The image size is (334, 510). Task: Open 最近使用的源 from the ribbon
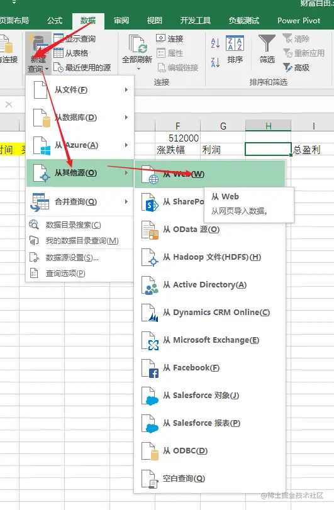[x=82, y=67]
